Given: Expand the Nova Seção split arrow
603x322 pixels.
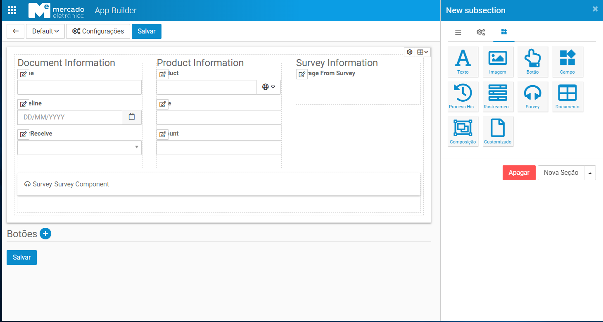Looking at the screenshot, I should (x=590, y=173).
